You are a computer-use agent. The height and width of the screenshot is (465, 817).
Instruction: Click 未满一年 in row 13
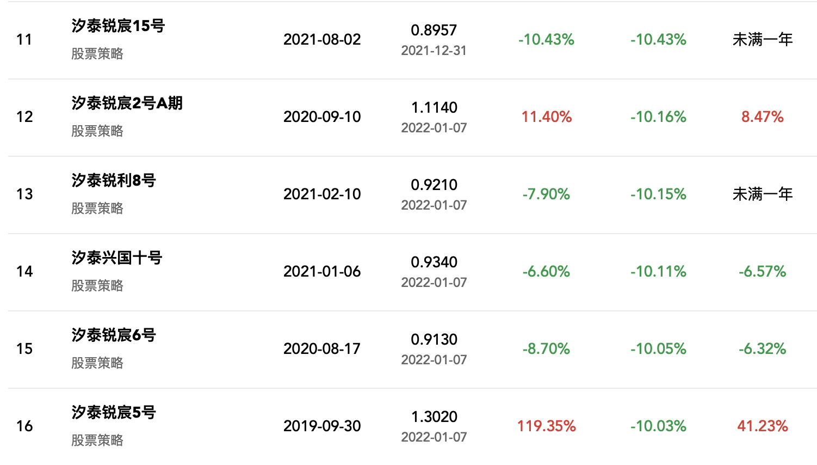point(762,194)
